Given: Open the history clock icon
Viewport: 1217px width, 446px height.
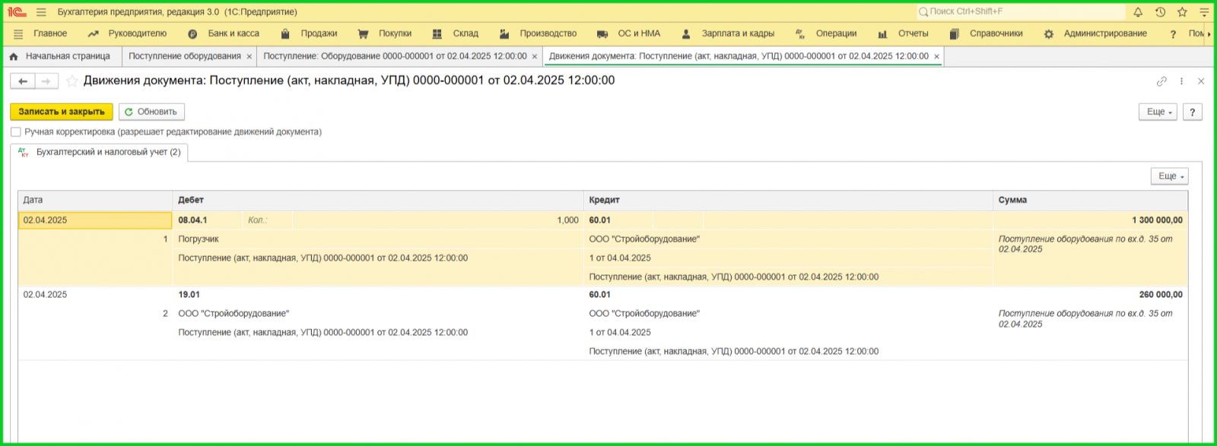Looking at the screenshot, I should [x=1160, y=12].
